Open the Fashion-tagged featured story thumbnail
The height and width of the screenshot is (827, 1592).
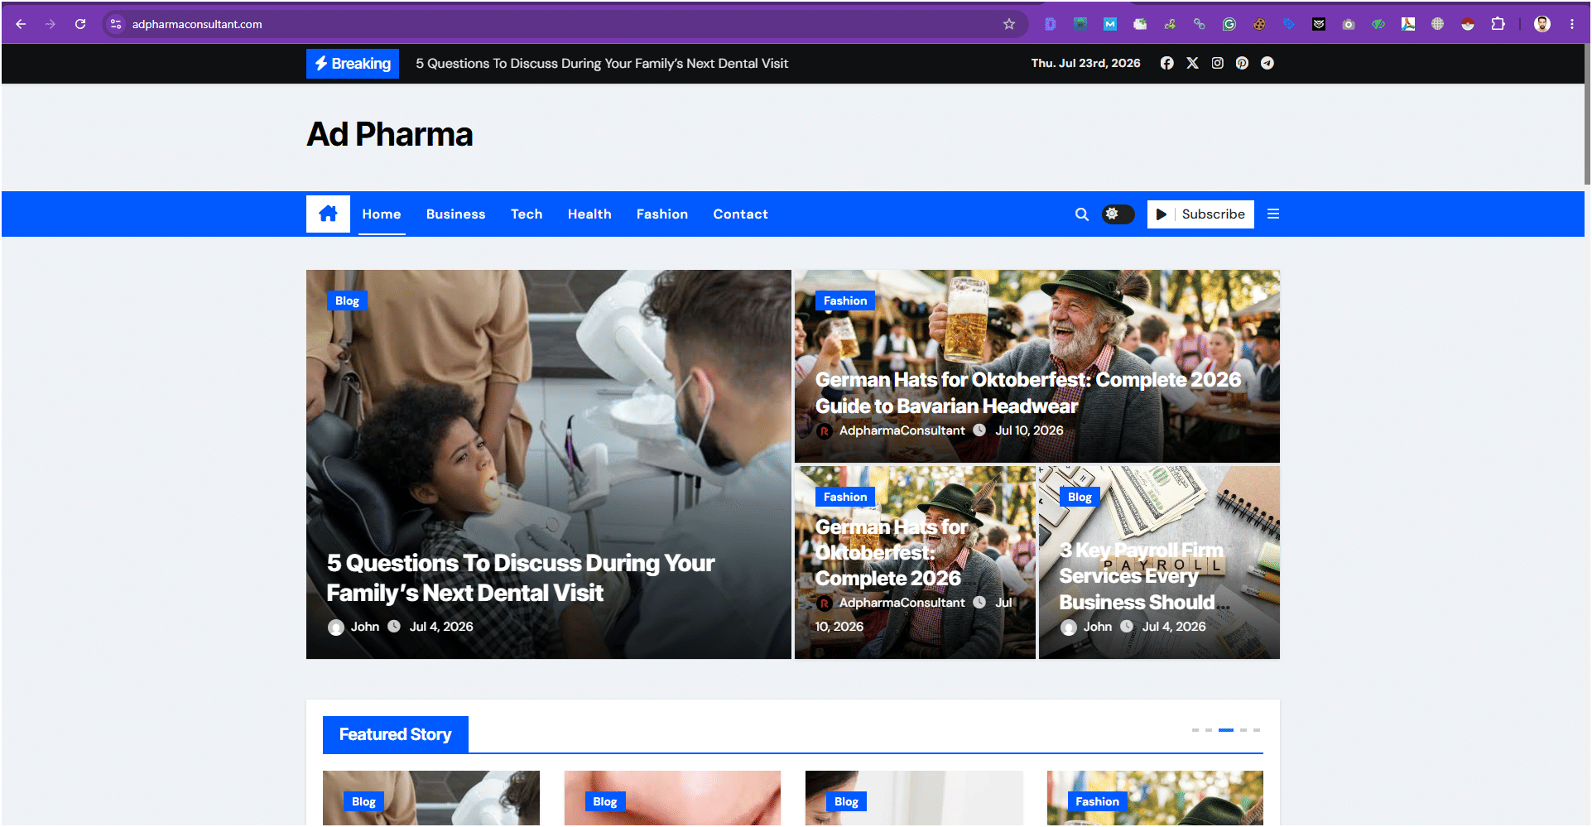point(1155,798)
